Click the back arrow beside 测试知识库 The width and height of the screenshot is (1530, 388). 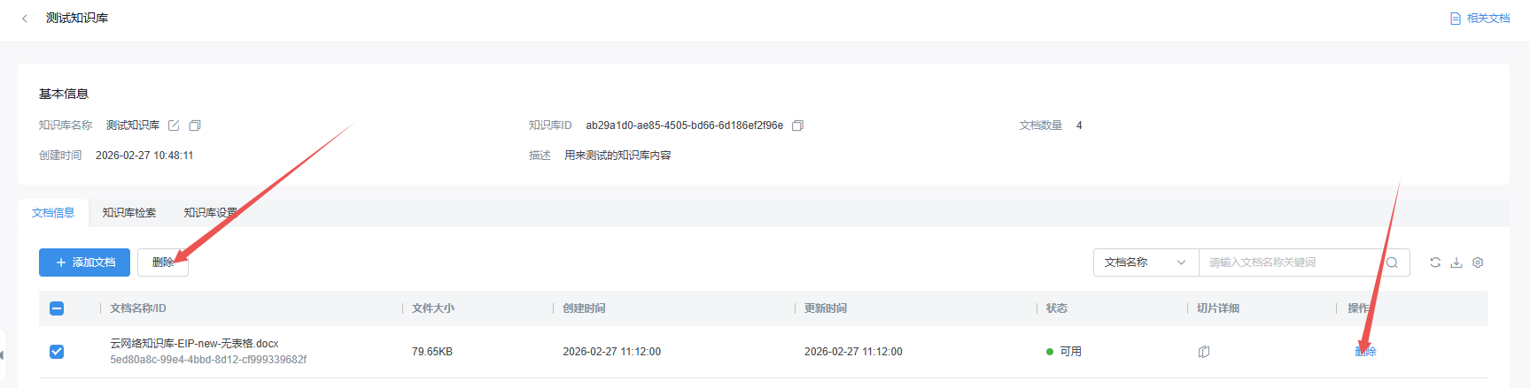pos(25,19)
